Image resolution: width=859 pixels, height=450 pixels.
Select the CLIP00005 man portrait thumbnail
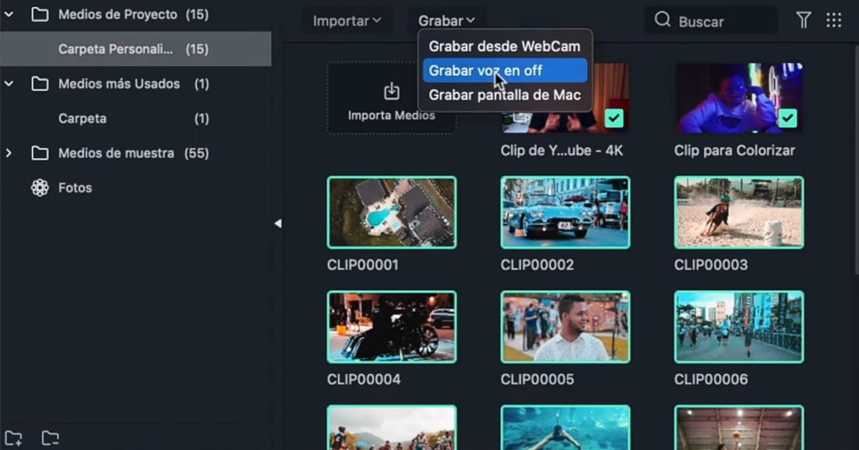point(565,327)
